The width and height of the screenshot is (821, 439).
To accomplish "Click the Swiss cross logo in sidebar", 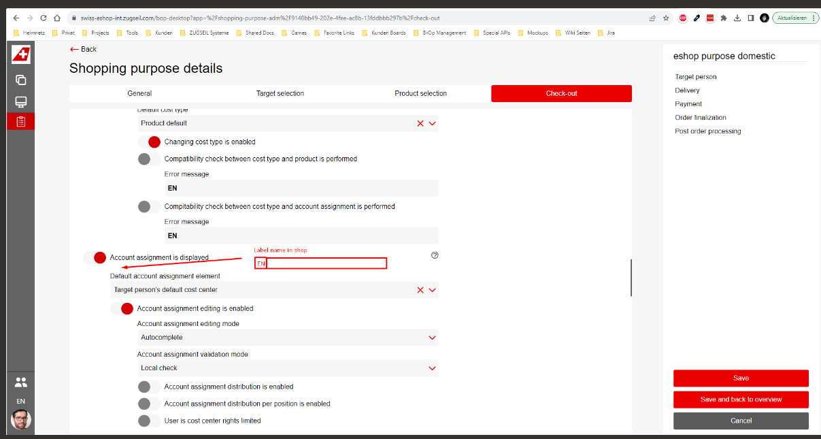I will 20,54.
